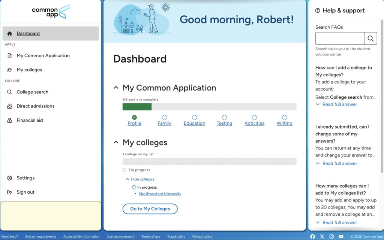
Task: Click the My colleges graduation cap icon
Action: tap(9, 70)
